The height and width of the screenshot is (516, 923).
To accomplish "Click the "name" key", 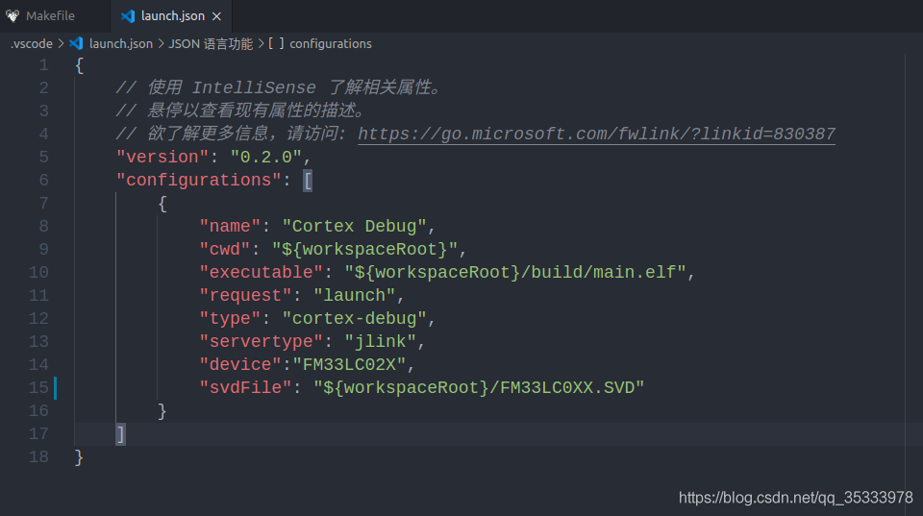I will coord(230,227).
